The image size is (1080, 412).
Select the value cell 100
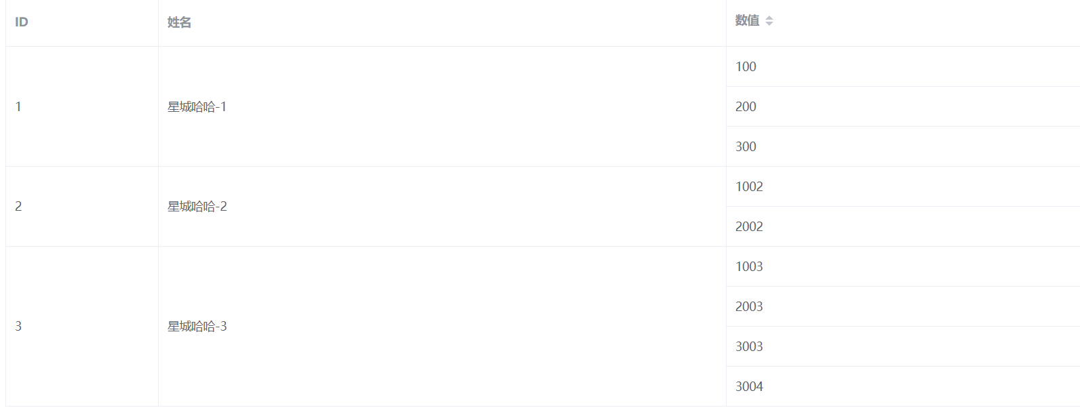point(903,66)
